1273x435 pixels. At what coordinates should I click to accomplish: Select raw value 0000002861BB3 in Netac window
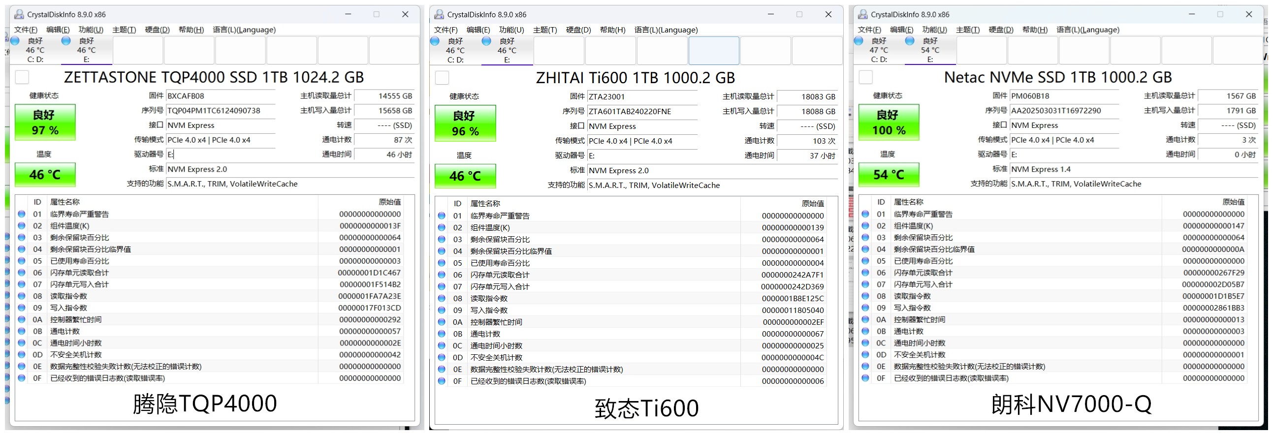tap(1214, 308)
